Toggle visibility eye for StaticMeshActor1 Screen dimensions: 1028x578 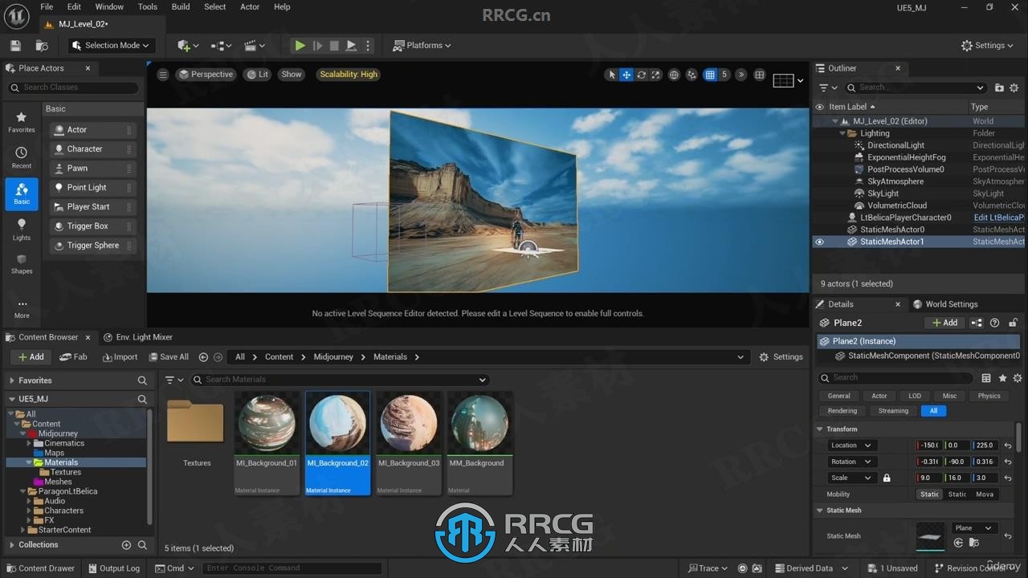820,242
